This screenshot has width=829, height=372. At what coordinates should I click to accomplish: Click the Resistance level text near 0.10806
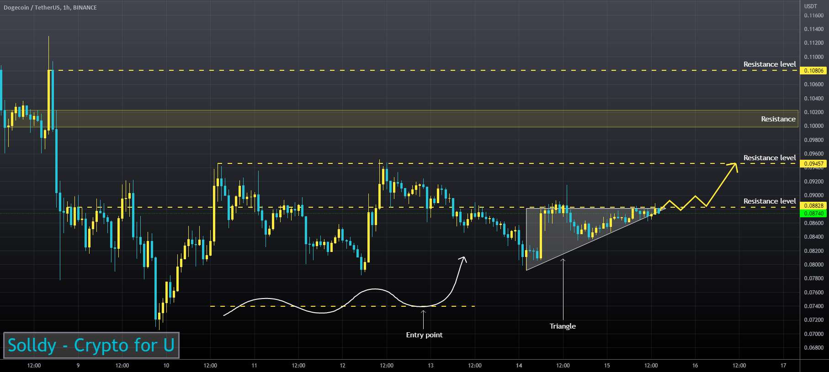pyautogui.click(x=770, y=64)
